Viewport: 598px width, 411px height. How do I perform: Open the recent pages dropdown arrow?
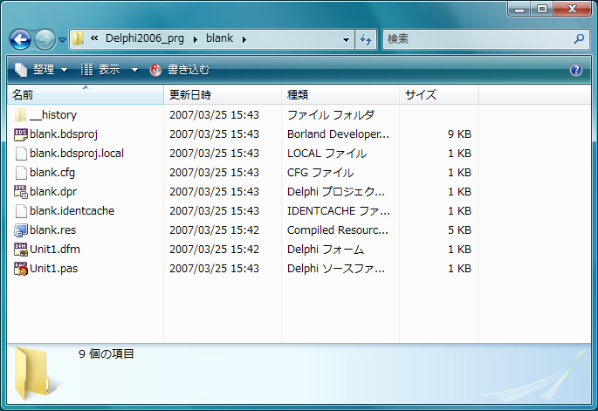tap(62, 39)
